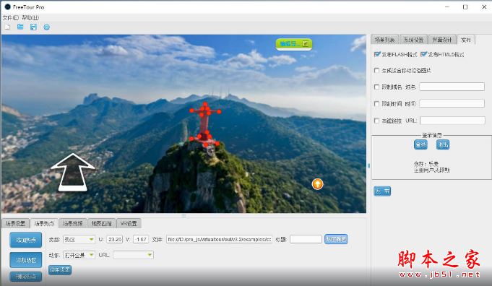Click the round globe icon in toolbar
This screenshot has width=492, height=286.
pos(46,27)
